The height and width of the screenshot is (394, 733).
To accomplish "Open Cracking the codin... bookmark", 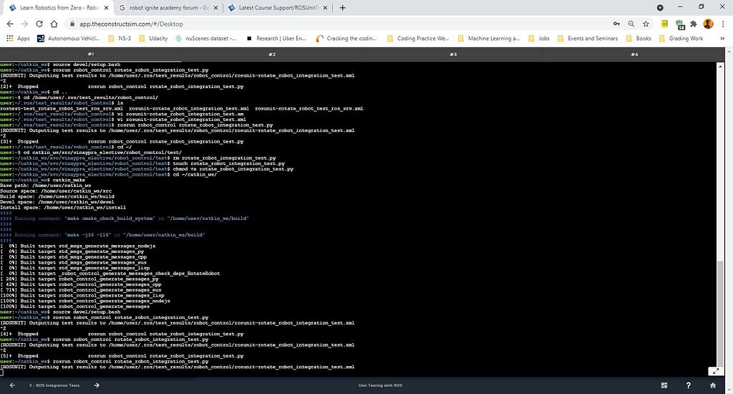I will coord(346,39).
